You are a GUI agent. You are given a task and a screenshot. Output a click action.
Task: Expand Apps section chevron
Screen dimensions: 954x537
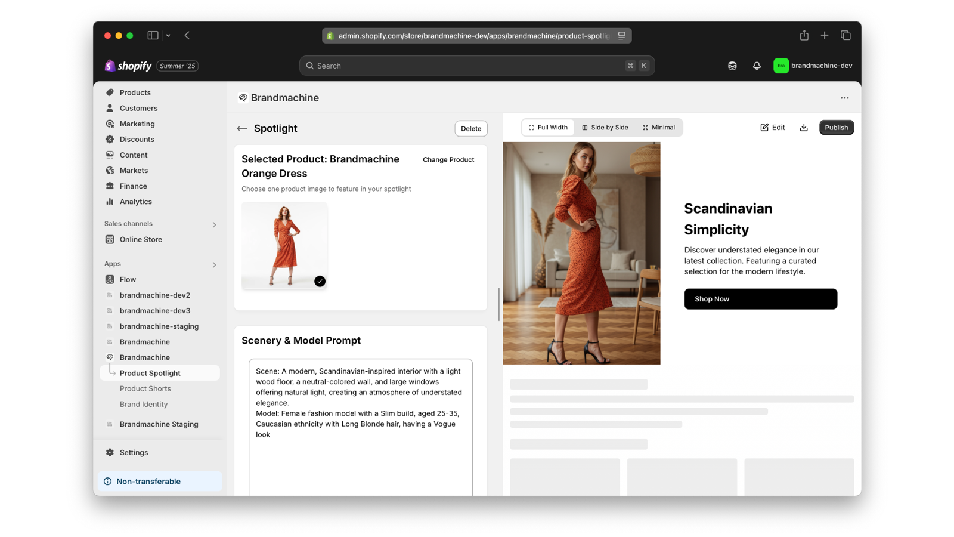click(x=214, y=264)
